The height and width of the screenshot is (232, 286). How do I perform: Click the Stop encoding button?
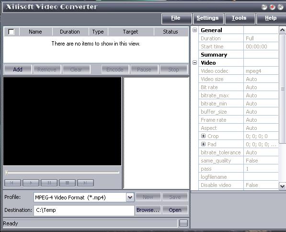173,70
